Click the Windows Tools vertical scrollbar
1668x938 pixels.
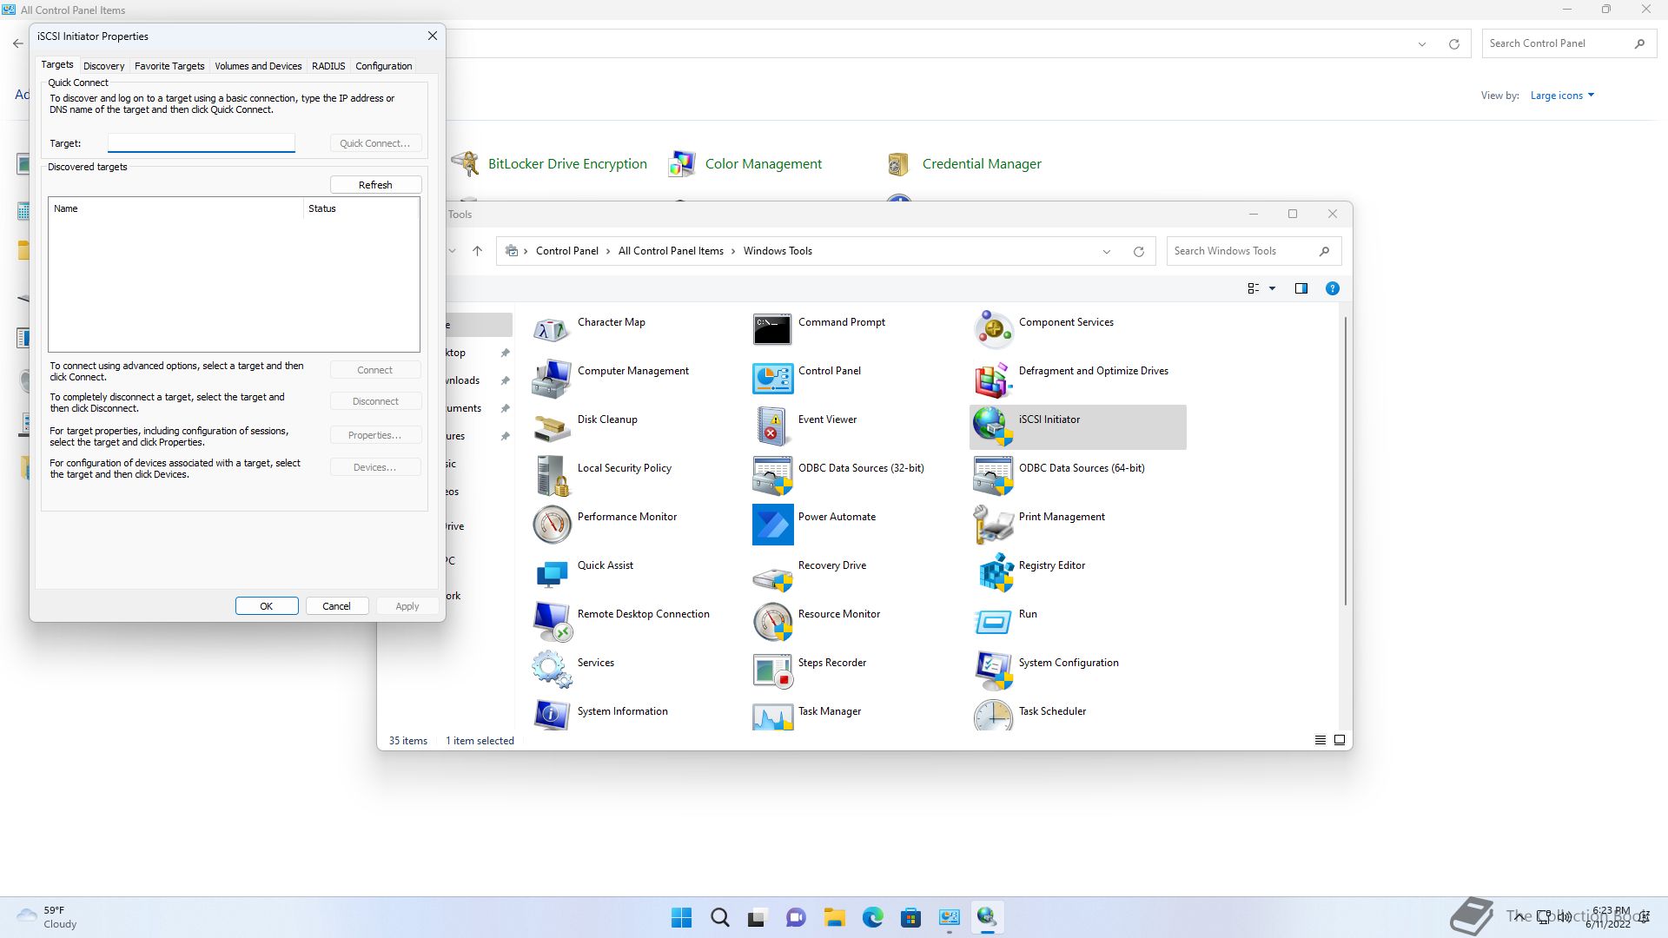[x=1346, y=460]
